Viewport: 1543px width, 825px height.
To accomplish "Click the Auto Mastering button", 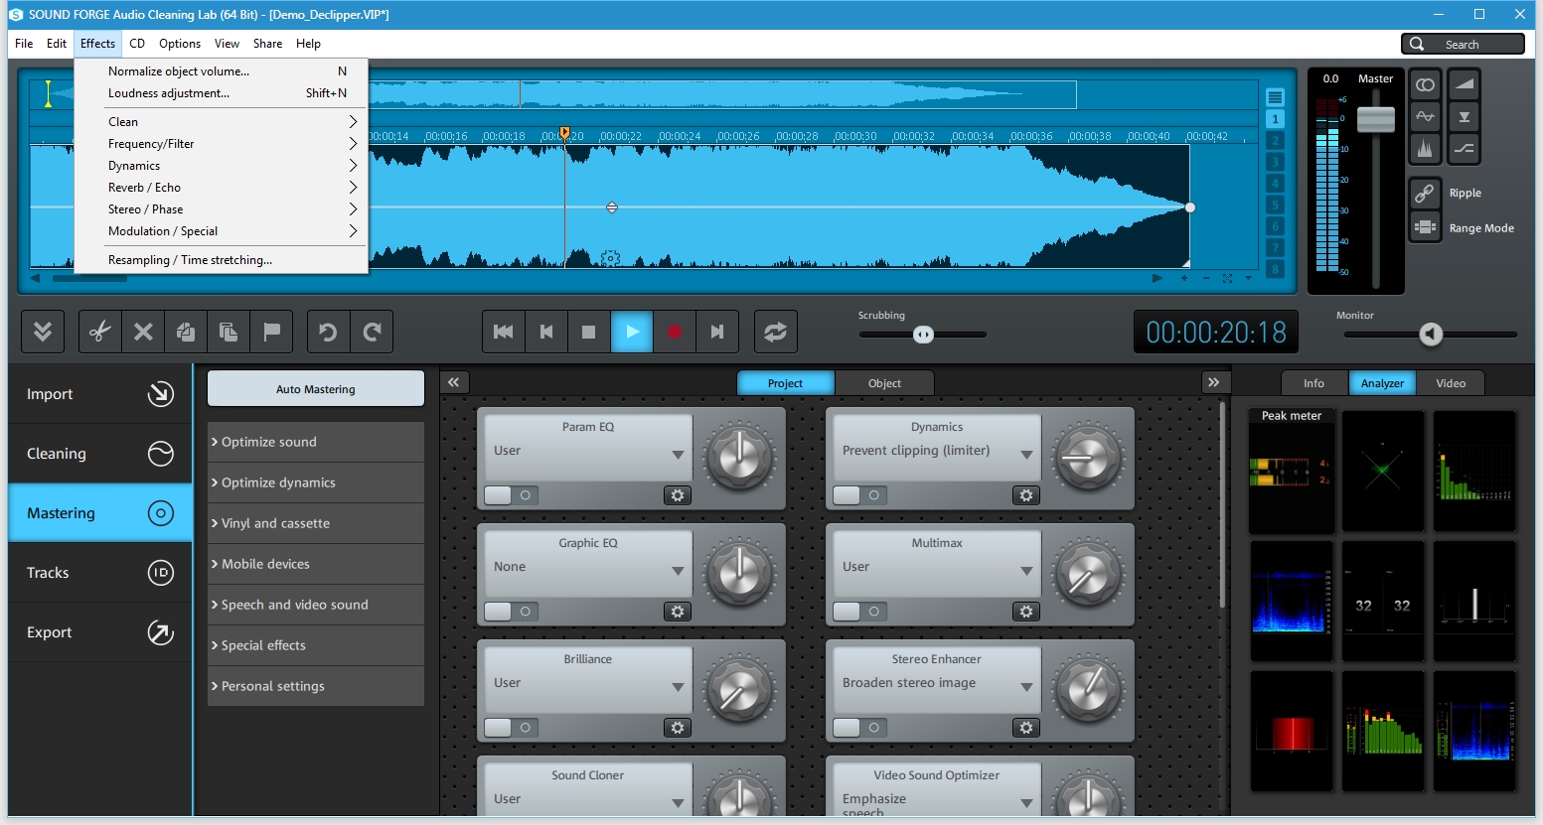I will click(316, 389).
